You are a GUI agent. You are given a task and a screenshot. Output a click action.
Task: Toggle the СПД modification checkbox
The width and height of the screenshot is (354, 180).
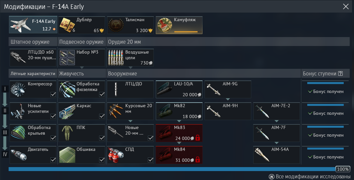pos(150,160)
